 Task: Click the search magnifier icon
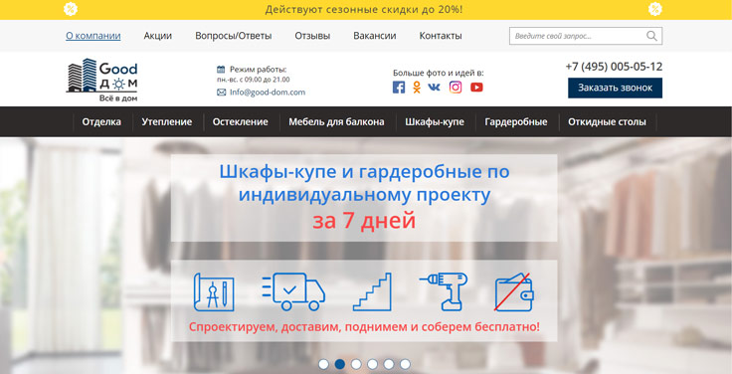pyautogui.click(x=651, y=36)
